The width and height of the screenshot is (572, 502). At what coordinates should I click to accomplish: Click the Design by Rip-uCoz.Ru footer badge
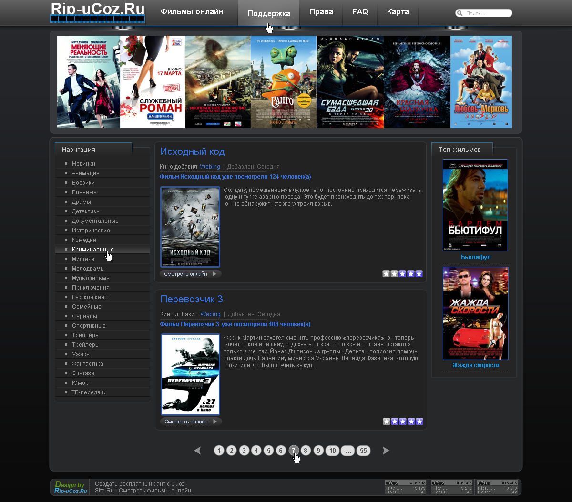pos(71,487)
